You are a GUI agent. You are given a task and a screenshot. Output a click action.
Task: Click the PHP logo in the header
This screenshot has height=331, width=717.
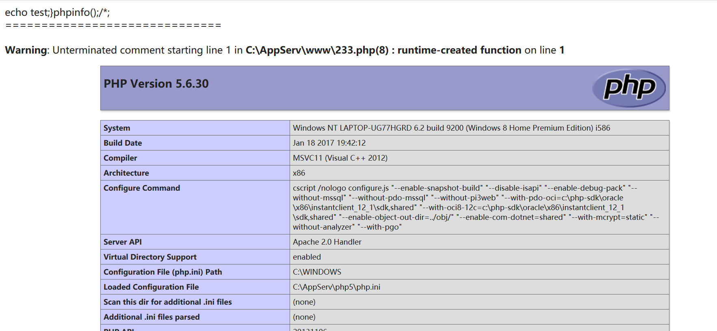tap(629, 88)
